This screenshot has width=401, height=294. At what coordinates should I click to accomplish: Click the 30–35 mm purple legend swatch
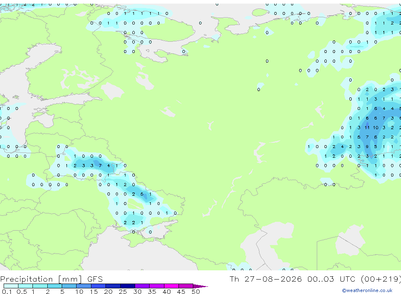tap(142, 286)
